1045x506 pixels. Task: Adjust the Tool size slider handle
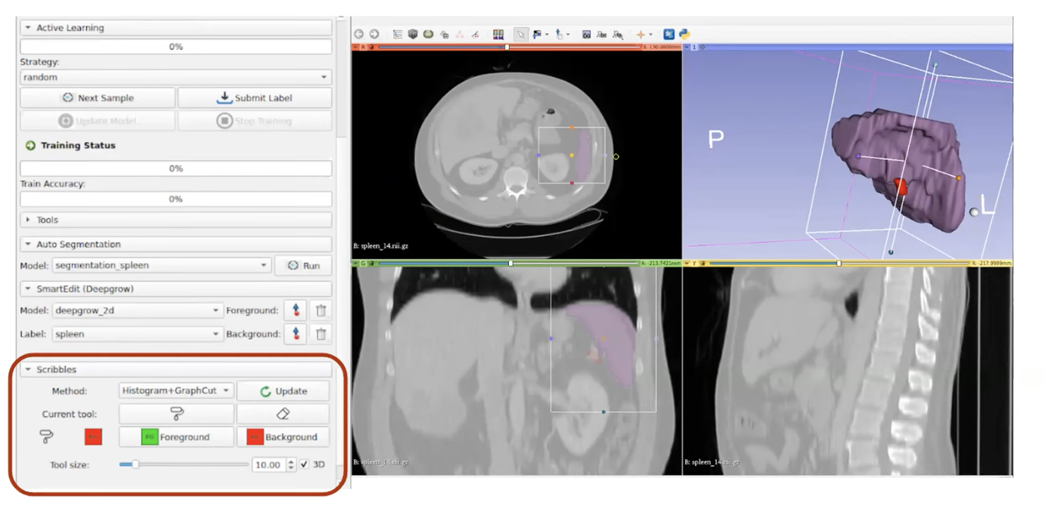click(x=135, y=464)
